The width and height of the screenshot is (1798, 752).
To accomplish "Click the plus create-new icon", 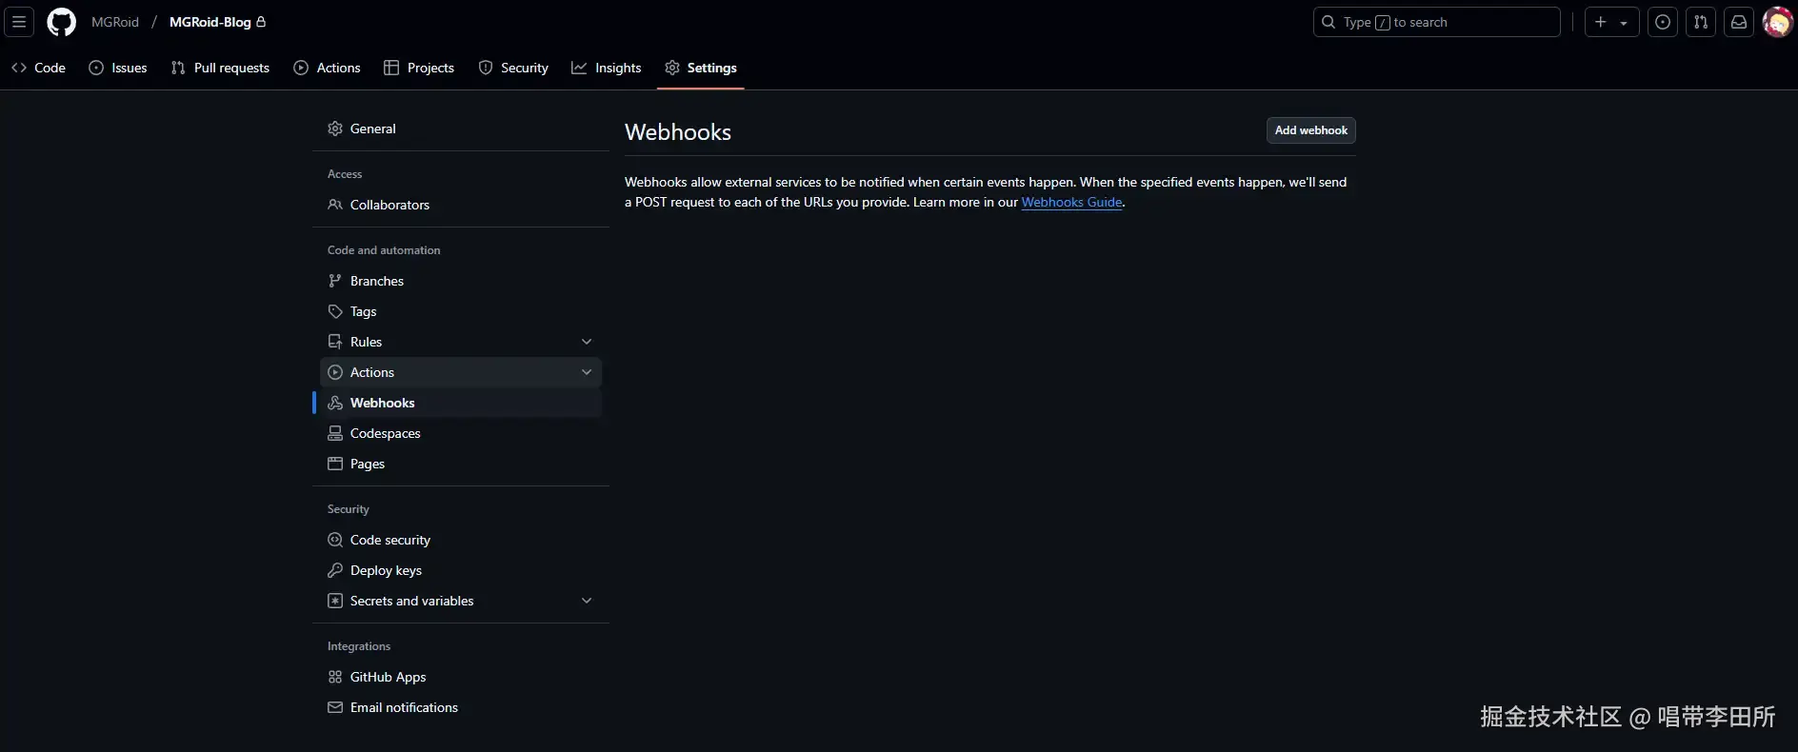I will (1601, 22).
